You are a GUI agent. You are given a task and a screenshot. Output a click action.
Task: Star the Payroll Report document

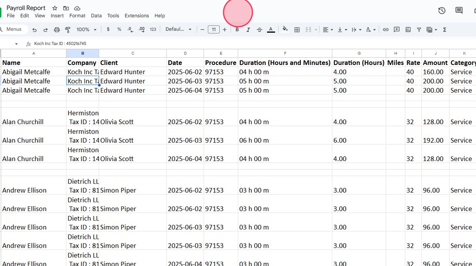(x=55, y=8)
